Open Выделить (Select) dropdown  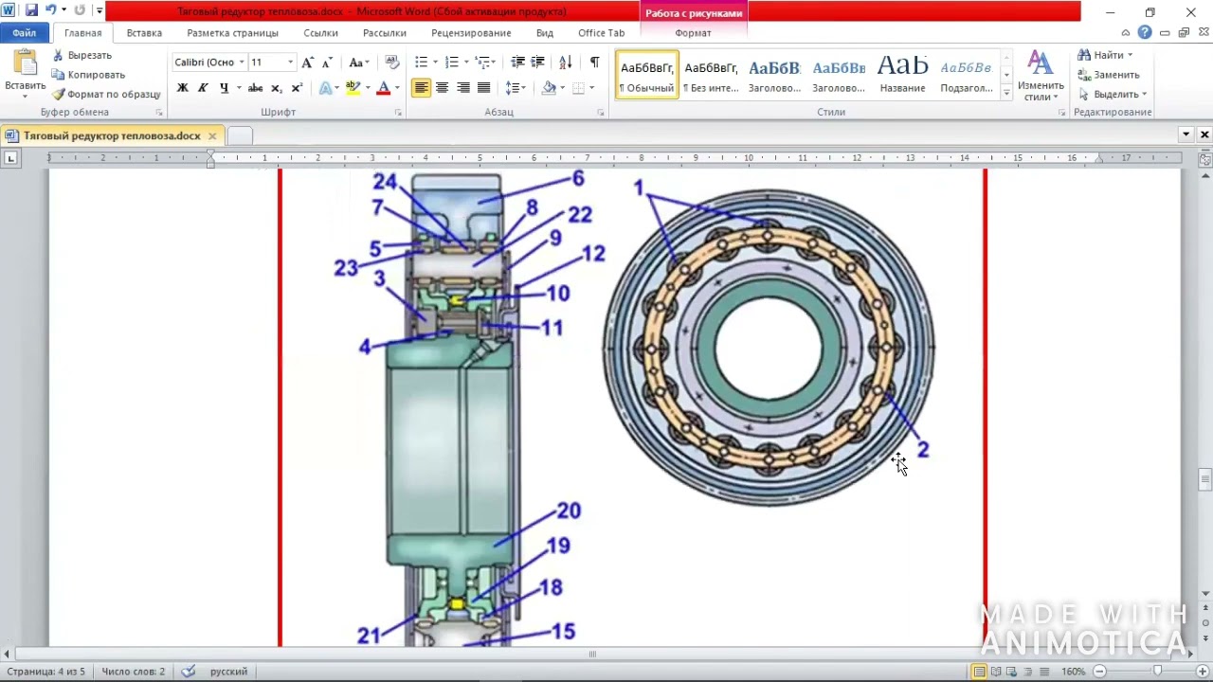1113,95
